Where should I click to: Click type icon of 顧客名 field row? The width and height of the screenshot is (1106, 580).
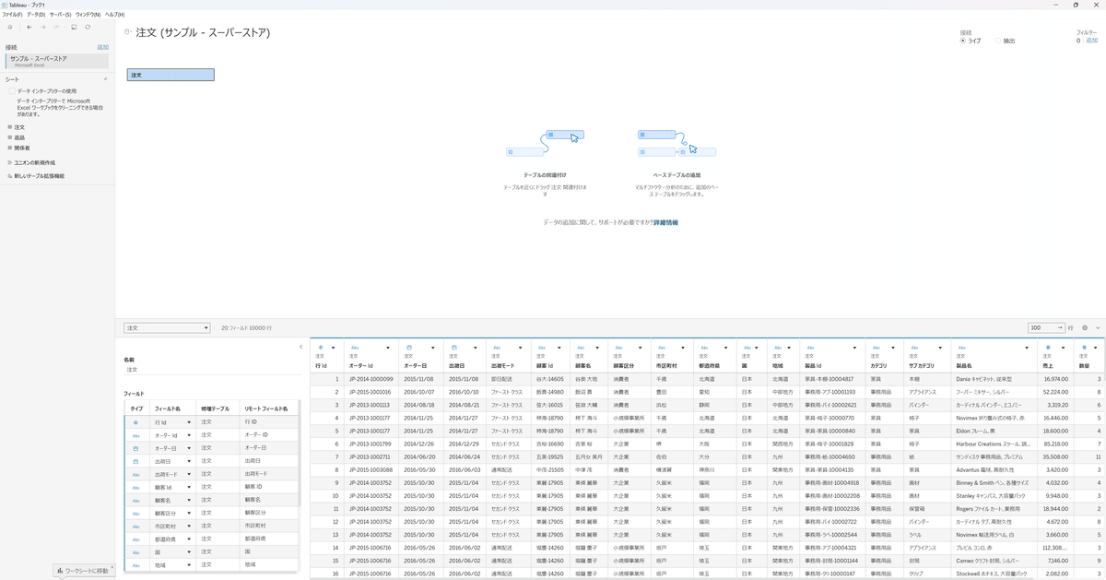(135, 500)
